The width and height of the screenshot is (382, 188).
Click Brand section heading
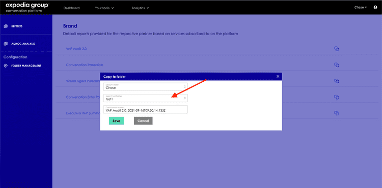(x=70, y=26)
